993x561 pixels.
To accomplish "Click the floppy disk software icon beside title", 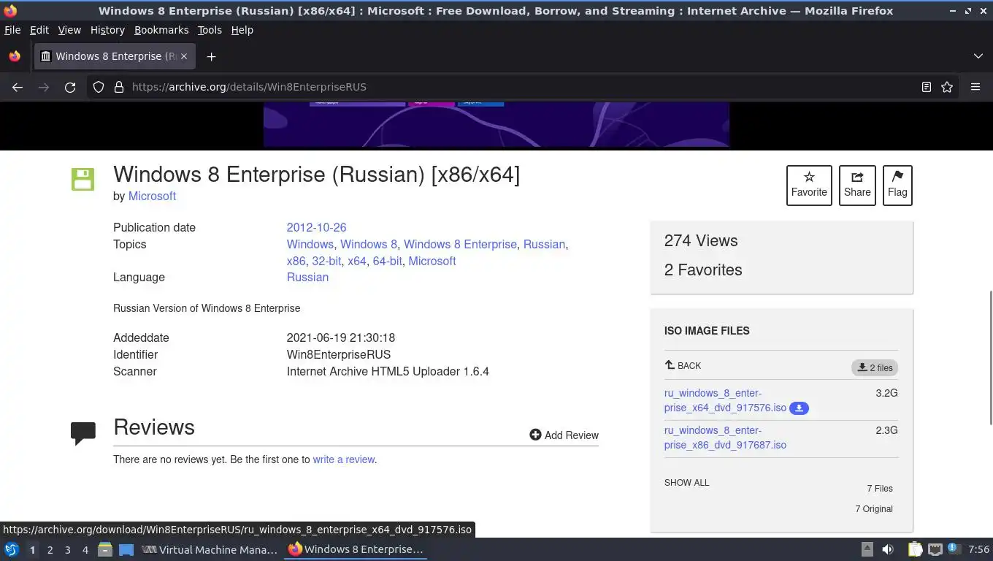I will click(x=83, y=179).
